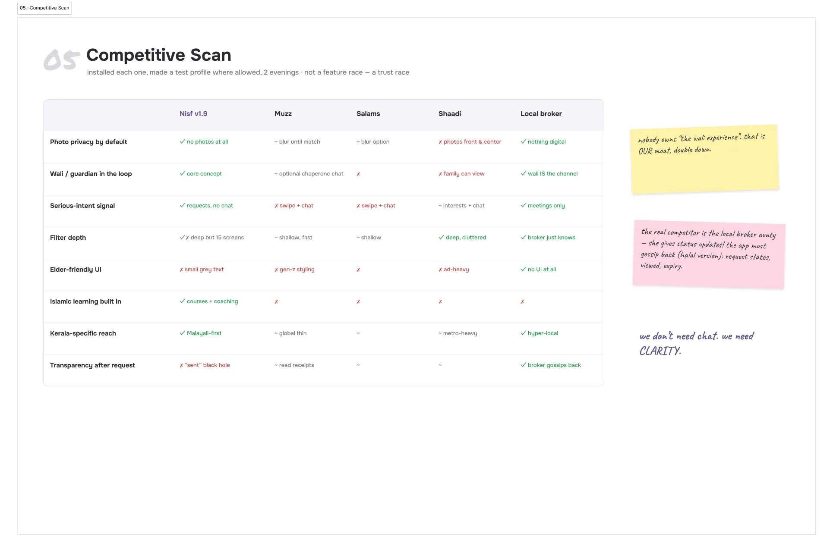Select the 'Salams' column header

point(368,114)
